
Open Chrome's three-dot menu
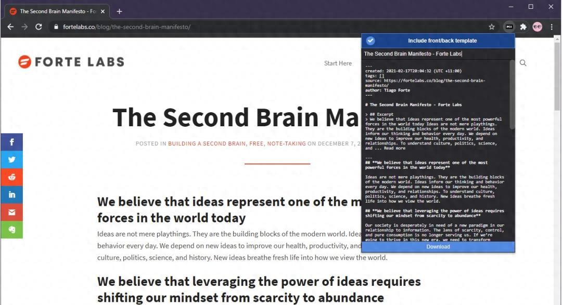coord(552,27)
